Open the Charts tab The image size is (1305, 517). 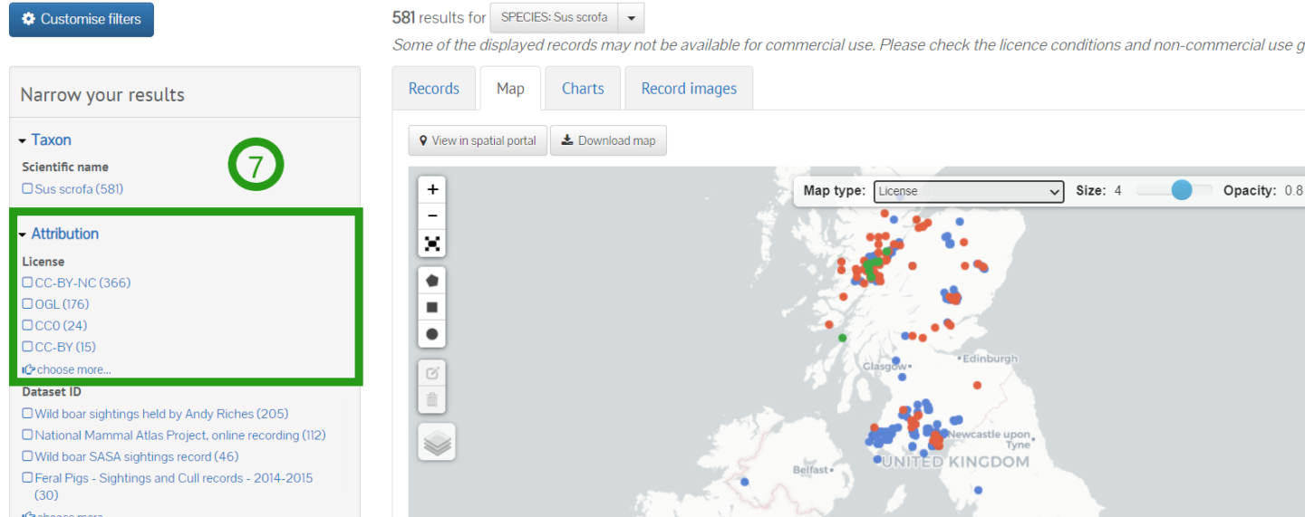[x=582, y=89]
